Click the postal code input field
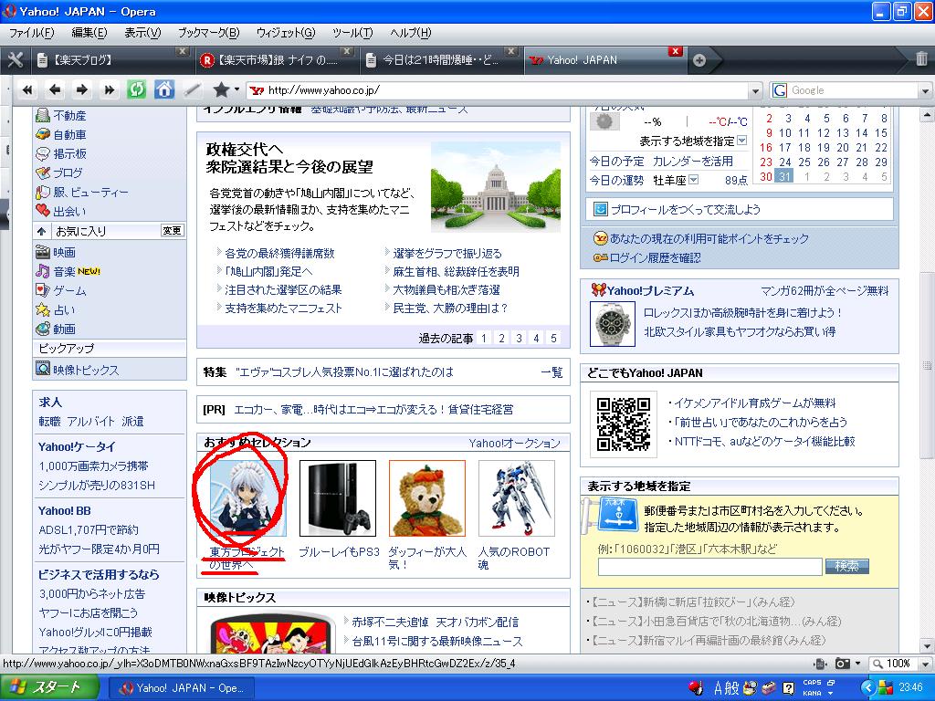 [709, 567]
